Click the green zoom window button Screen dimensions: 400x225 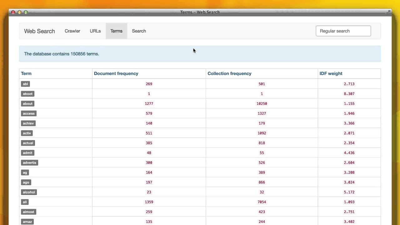tap(26, 12)
